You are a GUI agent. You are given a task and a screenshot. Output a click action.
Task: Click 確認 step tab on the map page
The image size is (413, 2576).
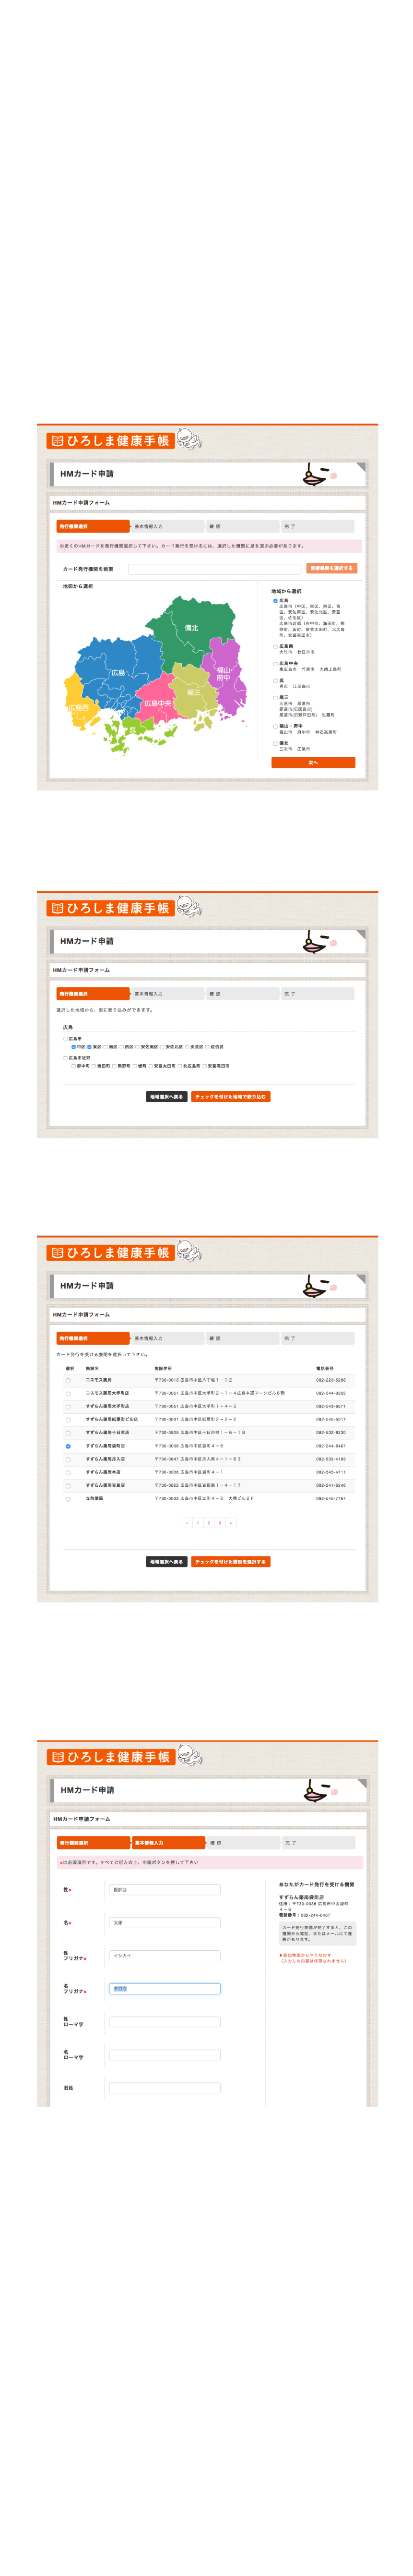242,526
